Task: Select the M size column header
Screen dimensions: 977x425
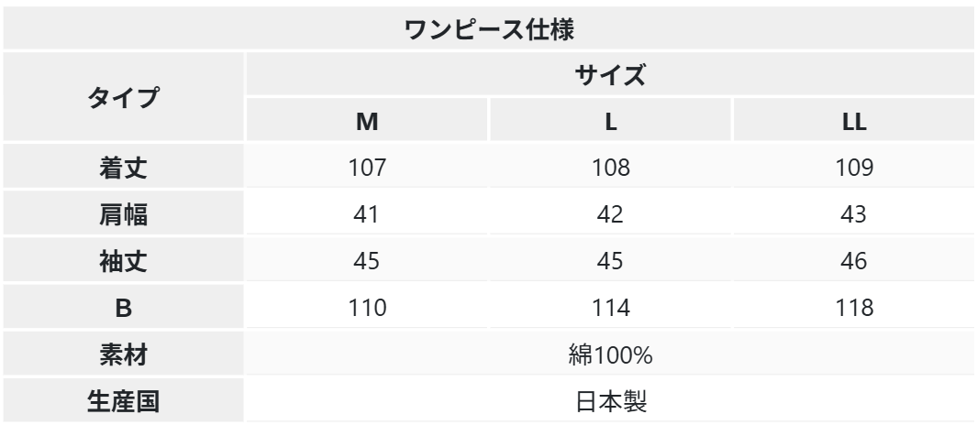Action: point(366,120)
